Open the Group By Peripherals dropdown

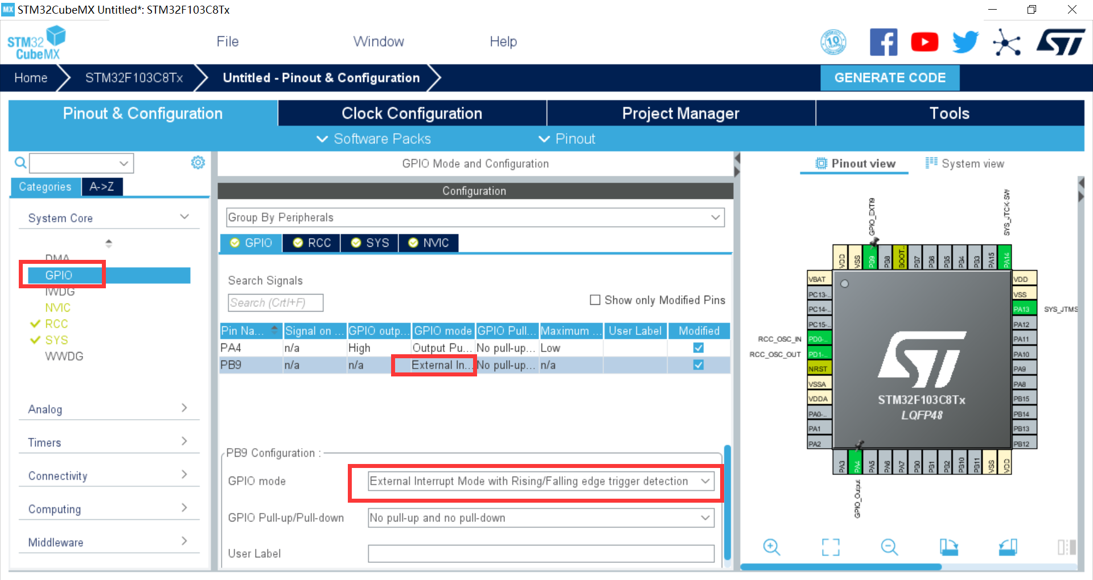pos(475,217)
